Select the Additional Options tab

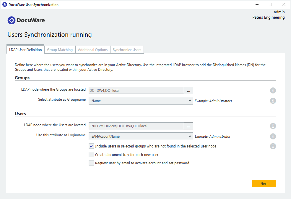92,49
